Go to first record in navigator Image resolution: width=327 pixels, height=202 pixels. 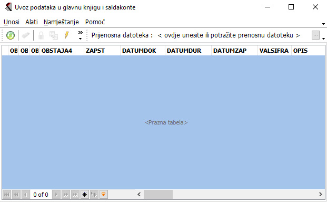click(x=7, y=195)
